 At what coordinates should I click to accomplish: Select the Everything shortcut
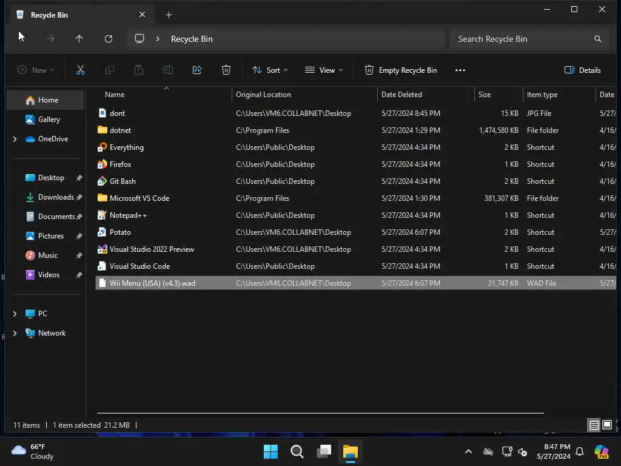tap(355, 147)
